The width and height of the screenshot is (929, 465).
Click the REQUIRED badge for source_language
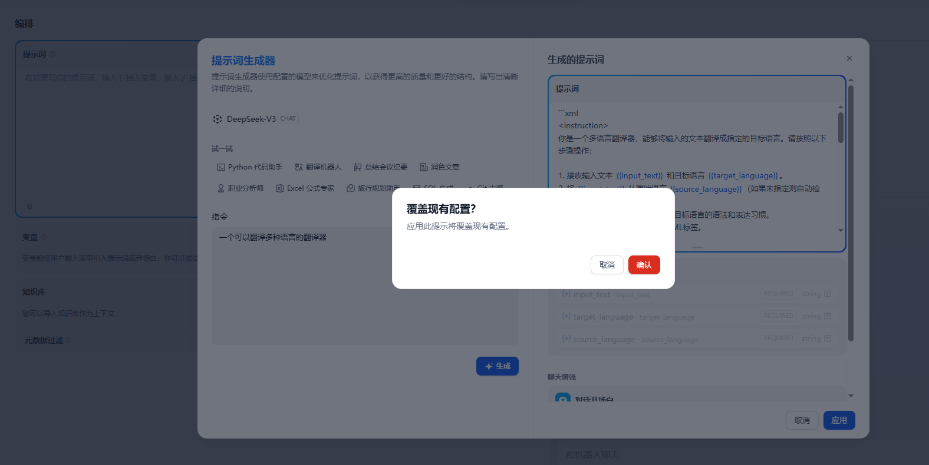tap(778, 338)
